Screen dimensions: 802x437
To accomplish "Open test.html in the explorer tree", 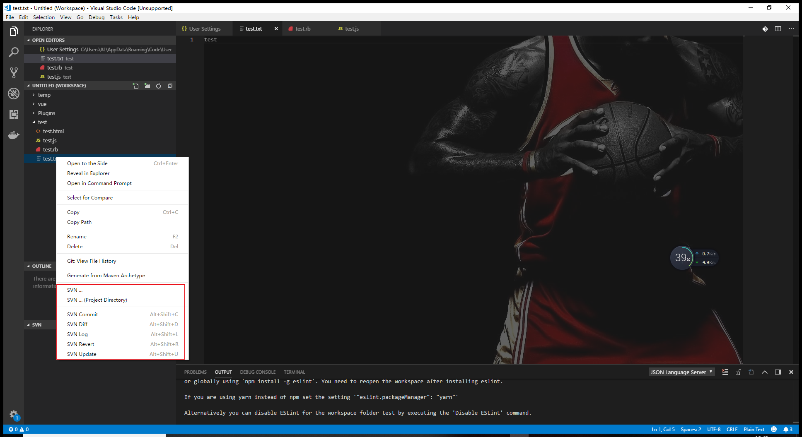I will coord(100,131).
